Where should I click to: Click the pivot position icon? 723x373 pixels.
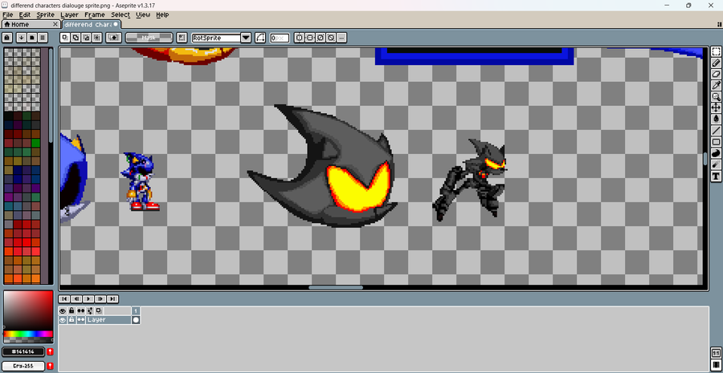click(x=182, y=38)
